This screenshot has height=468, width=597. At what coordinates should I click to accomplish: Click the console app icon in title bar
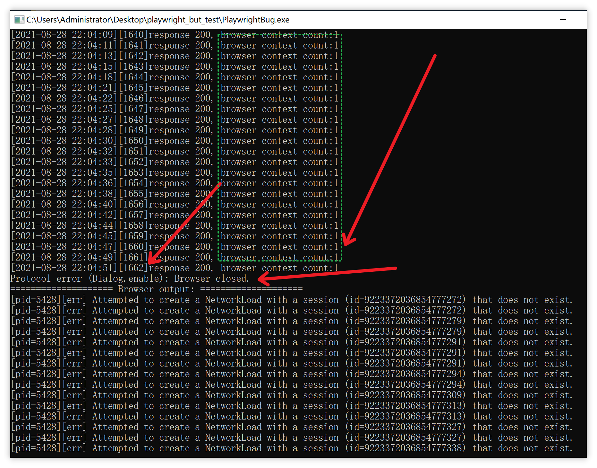coord(19,20)
